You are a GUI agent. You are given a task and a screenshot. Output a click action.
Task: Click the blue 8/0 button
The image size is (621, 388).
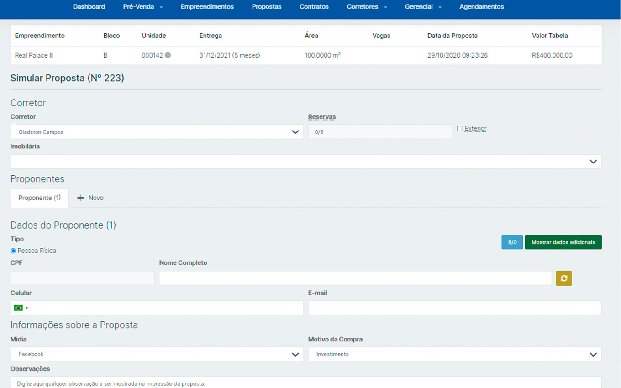[x=512, y=242]
